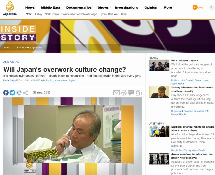Email this article envelope icon
This screenshot has height=175, width=215.
pos(116,93)
